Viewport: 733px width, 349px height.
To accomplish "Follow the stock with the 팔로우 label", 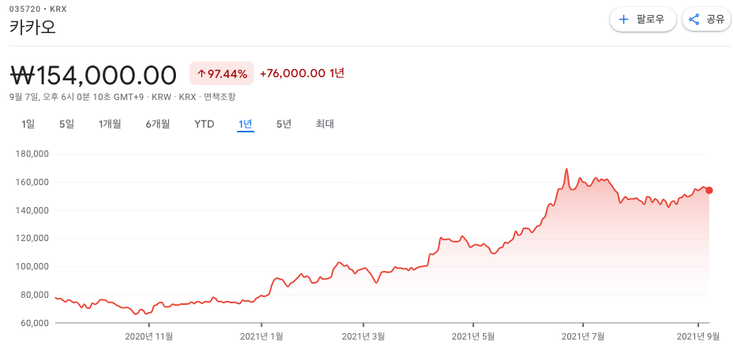I will coord(643,19).
